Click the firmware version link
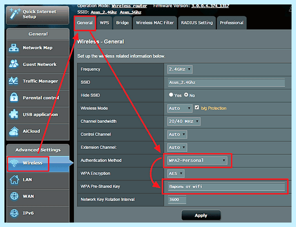This screenshot has width=296, height=227. (x=210, y=6)
